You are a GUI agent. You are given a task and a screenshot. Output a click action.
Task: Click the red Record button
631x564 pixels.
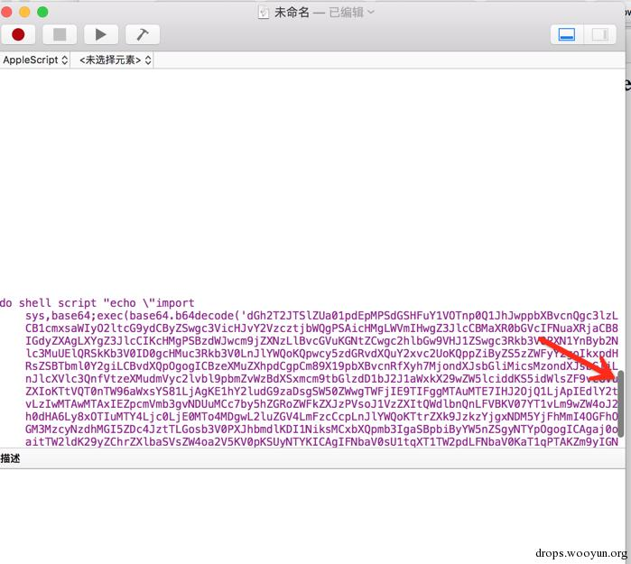[18, 34]
